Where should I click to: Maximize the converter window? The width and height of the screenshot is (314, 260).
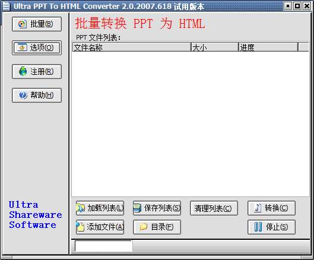tap(297, 6)
